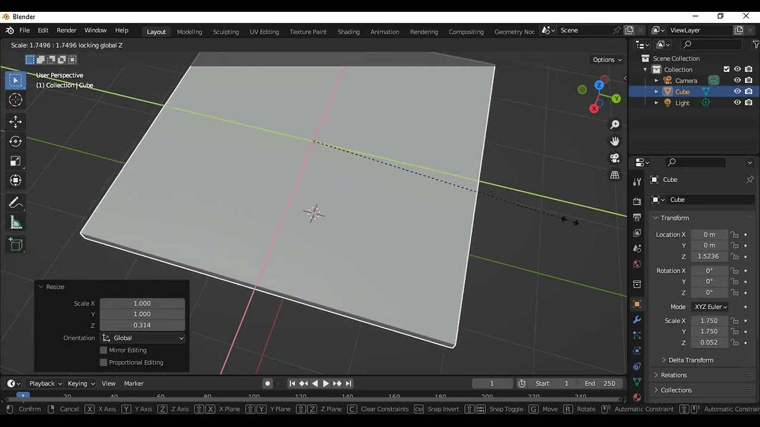
Task: Select the Scale tool
Action: tap(16, 161)
